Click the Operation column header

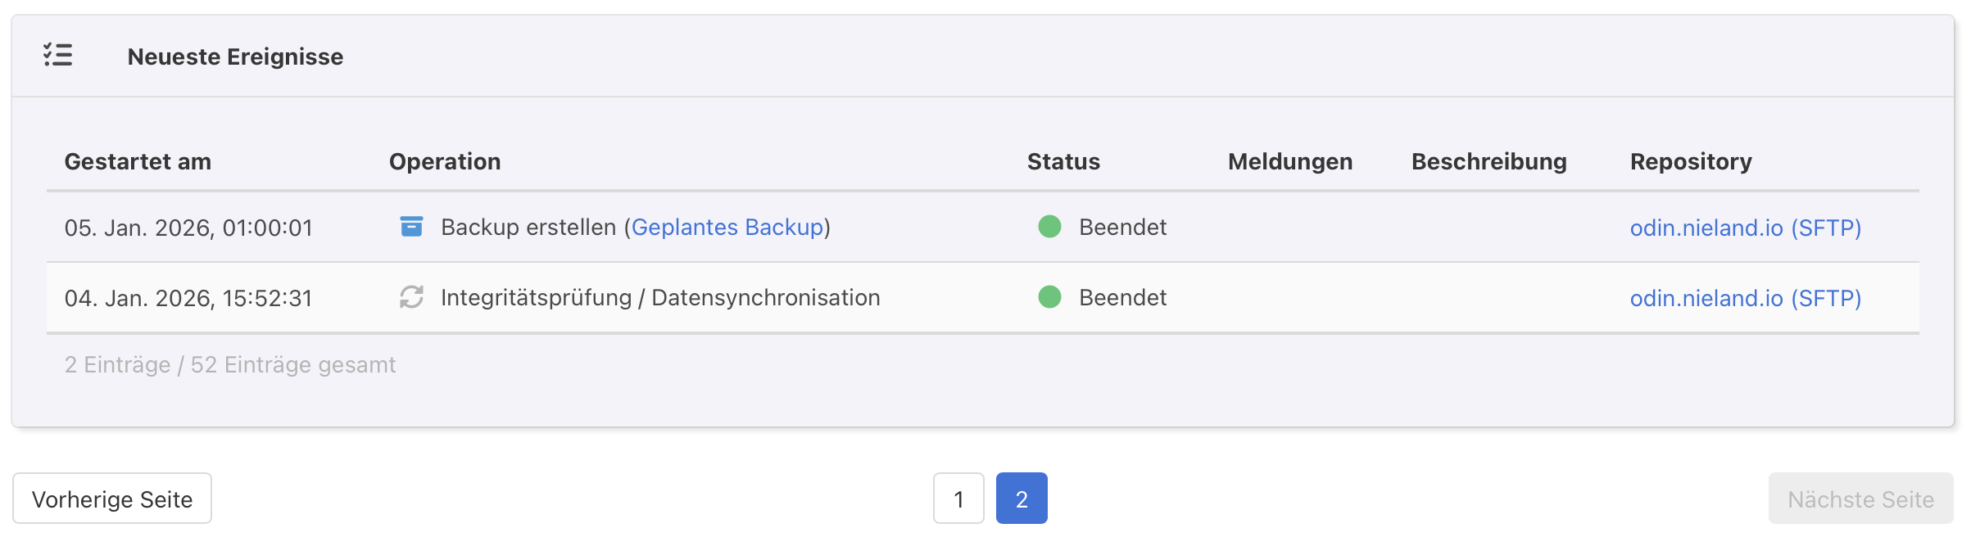click(445, 161)
